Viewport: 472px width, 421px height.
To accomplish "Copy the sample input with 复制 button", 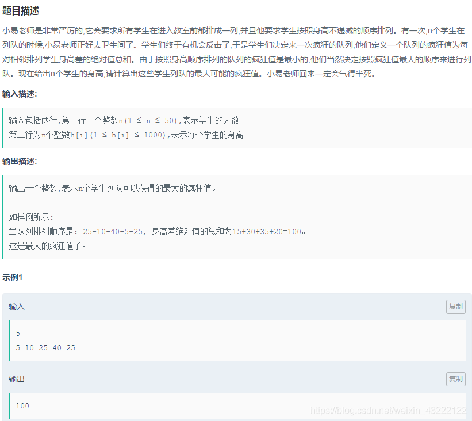I will click(455, 307).
